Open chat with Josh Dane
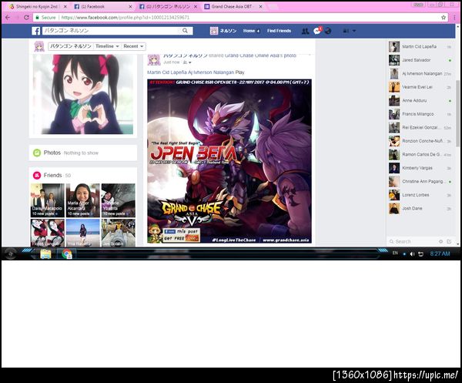This screenshot has height=383, width=462. (x=420, y=208)
